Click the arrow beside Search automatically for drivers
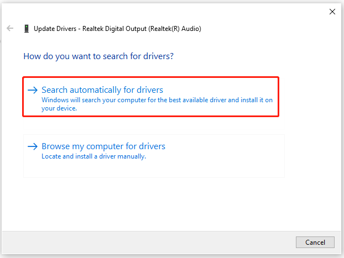The height and width of the screenshot is (258, 344). (33, 90)
